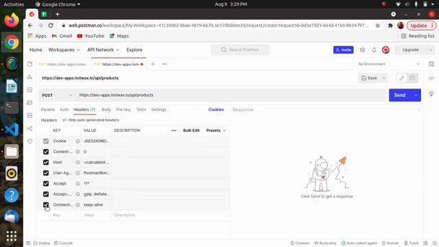Click the request URL input field
The height and width of the screenshot is (247, 439).
coord(231,95)
